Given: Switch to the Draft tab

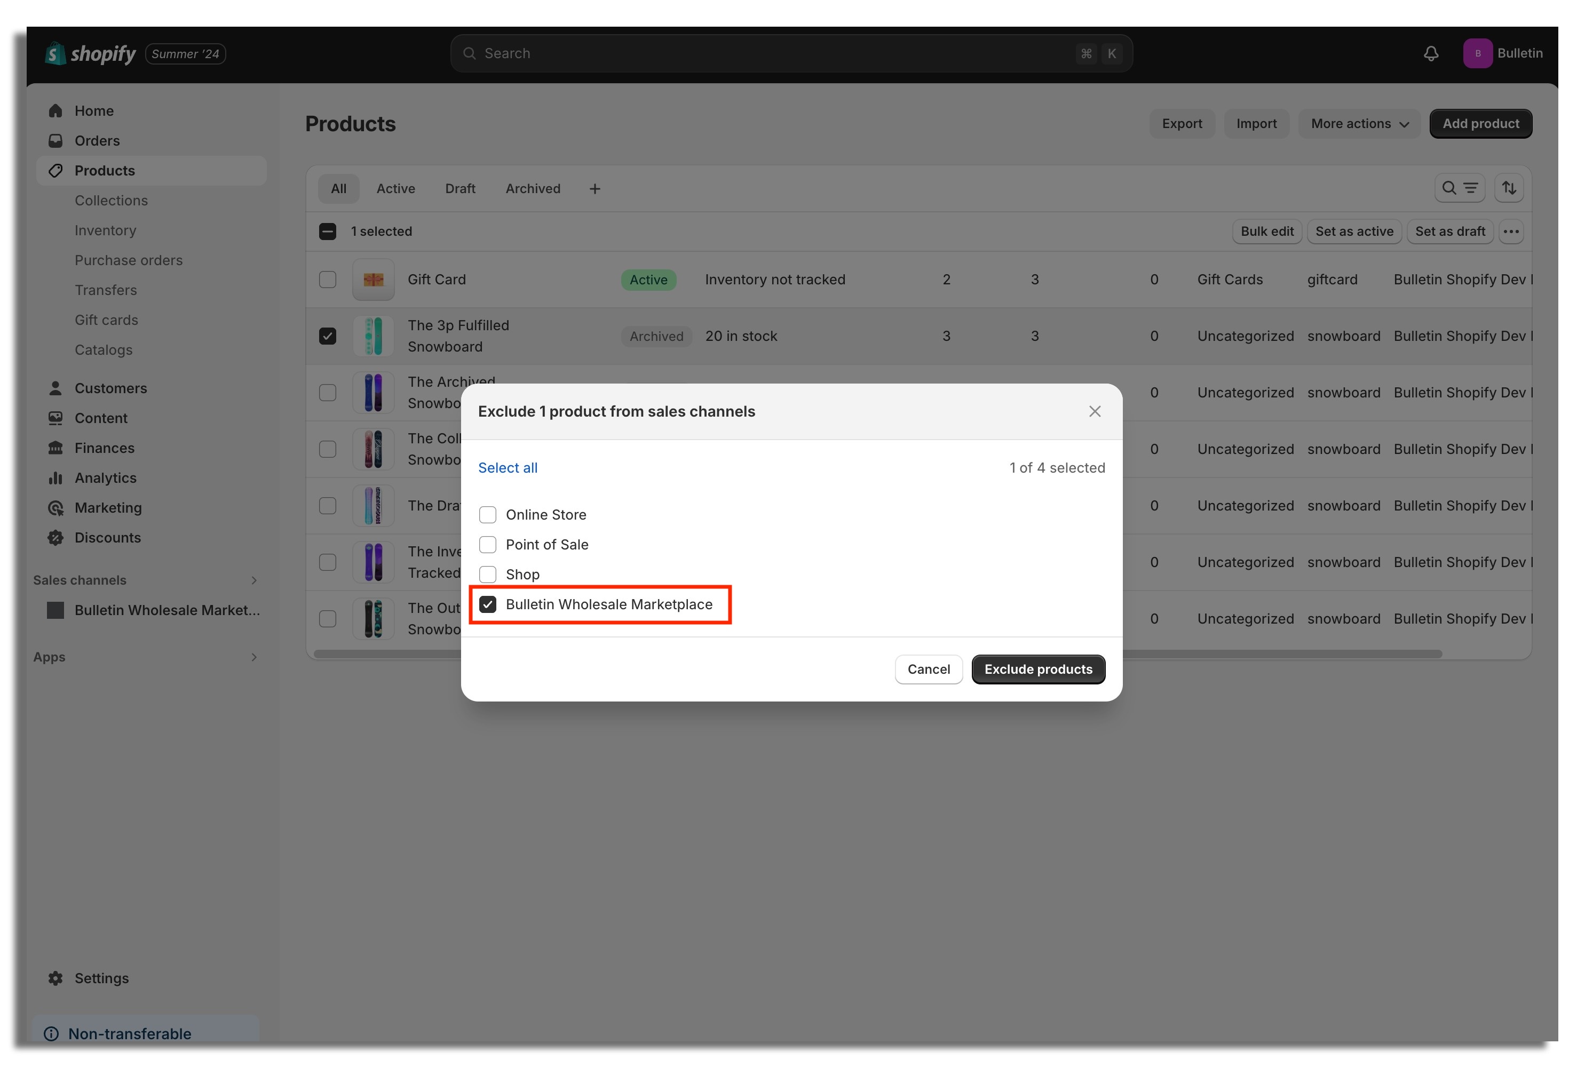Looking at the screenshot, I should (461, 189).
